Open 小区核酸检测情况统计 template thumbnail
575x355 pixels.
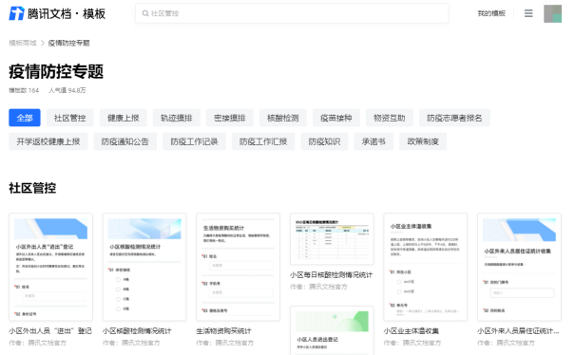[x=144, y=267]
